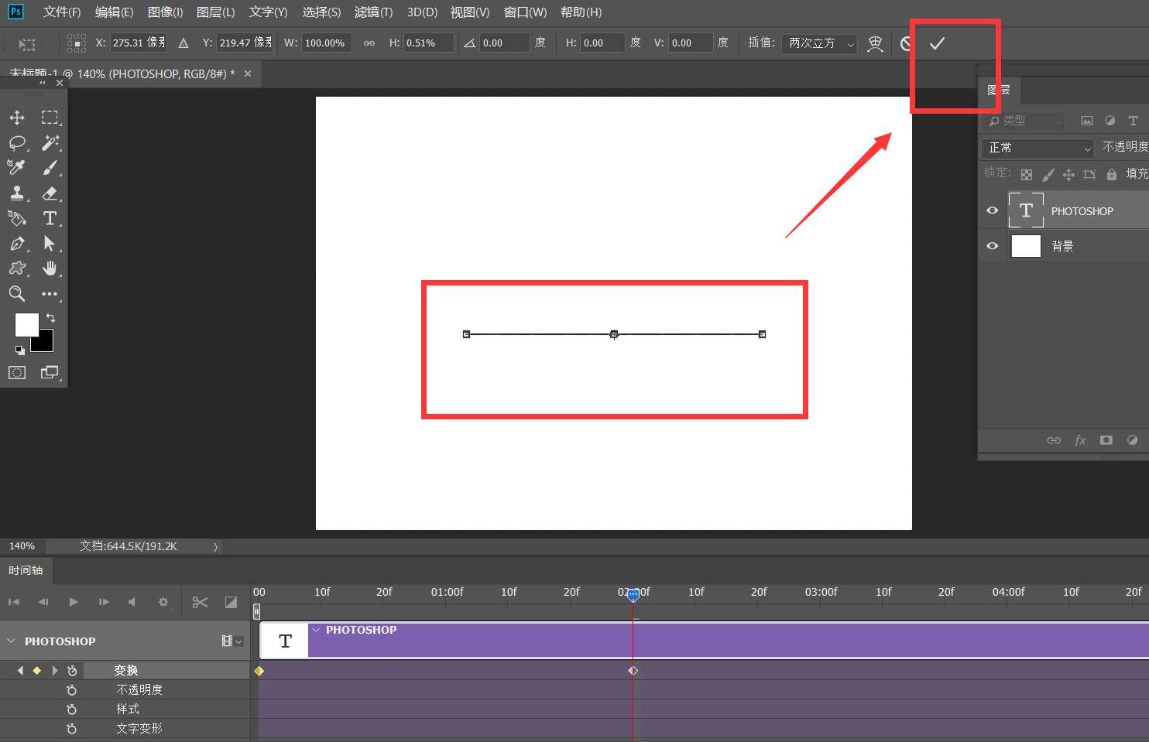Collapse the PHOTOSHOP timeline track
1149x742 pixels.
tap(11, 641)
